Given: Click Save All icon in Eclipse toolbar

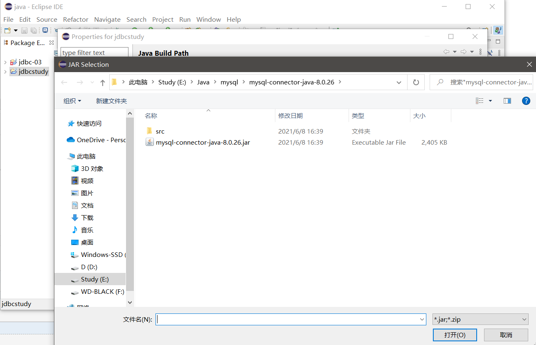Looking at the screenshot, I should click(x=34, y=30).
